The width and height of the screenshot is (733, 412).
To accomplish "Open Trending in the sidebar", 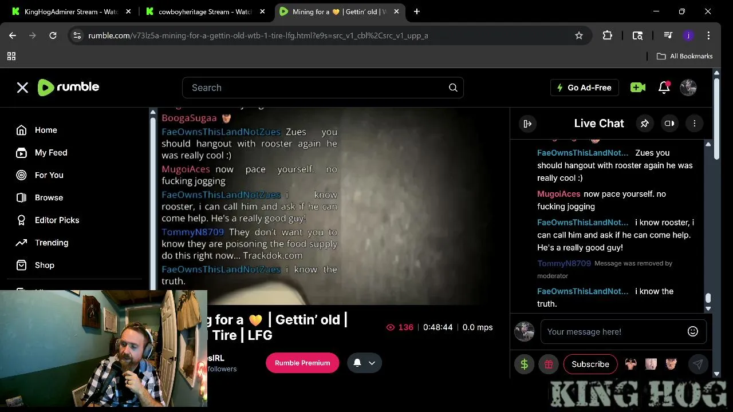I will [x=42, y=243].
